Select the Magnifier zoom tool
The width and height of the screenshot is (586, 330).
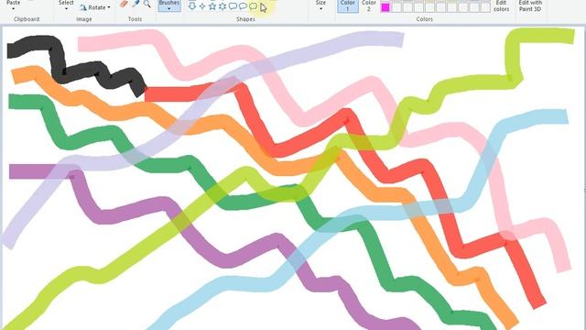click(x=147, y=4)
